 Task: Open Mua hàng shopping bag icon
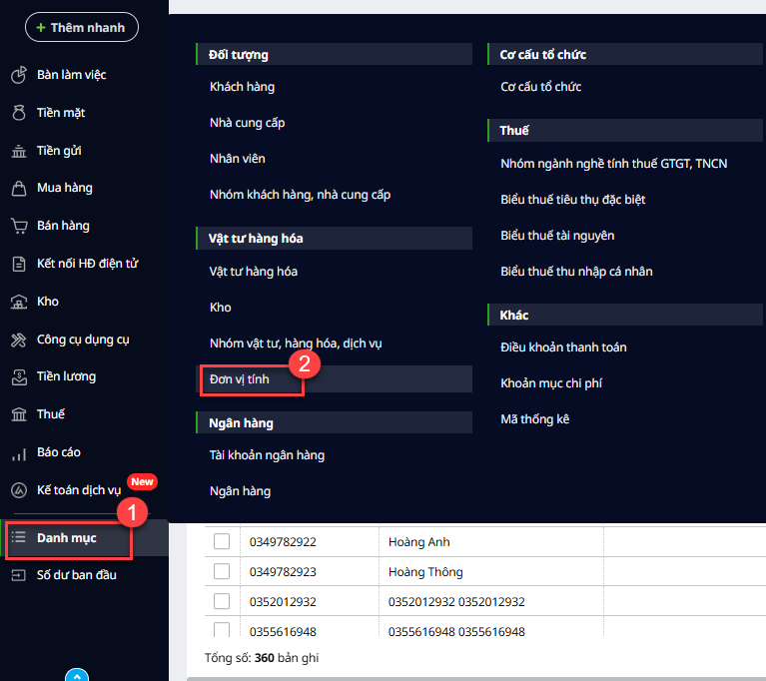pos(18,188)
